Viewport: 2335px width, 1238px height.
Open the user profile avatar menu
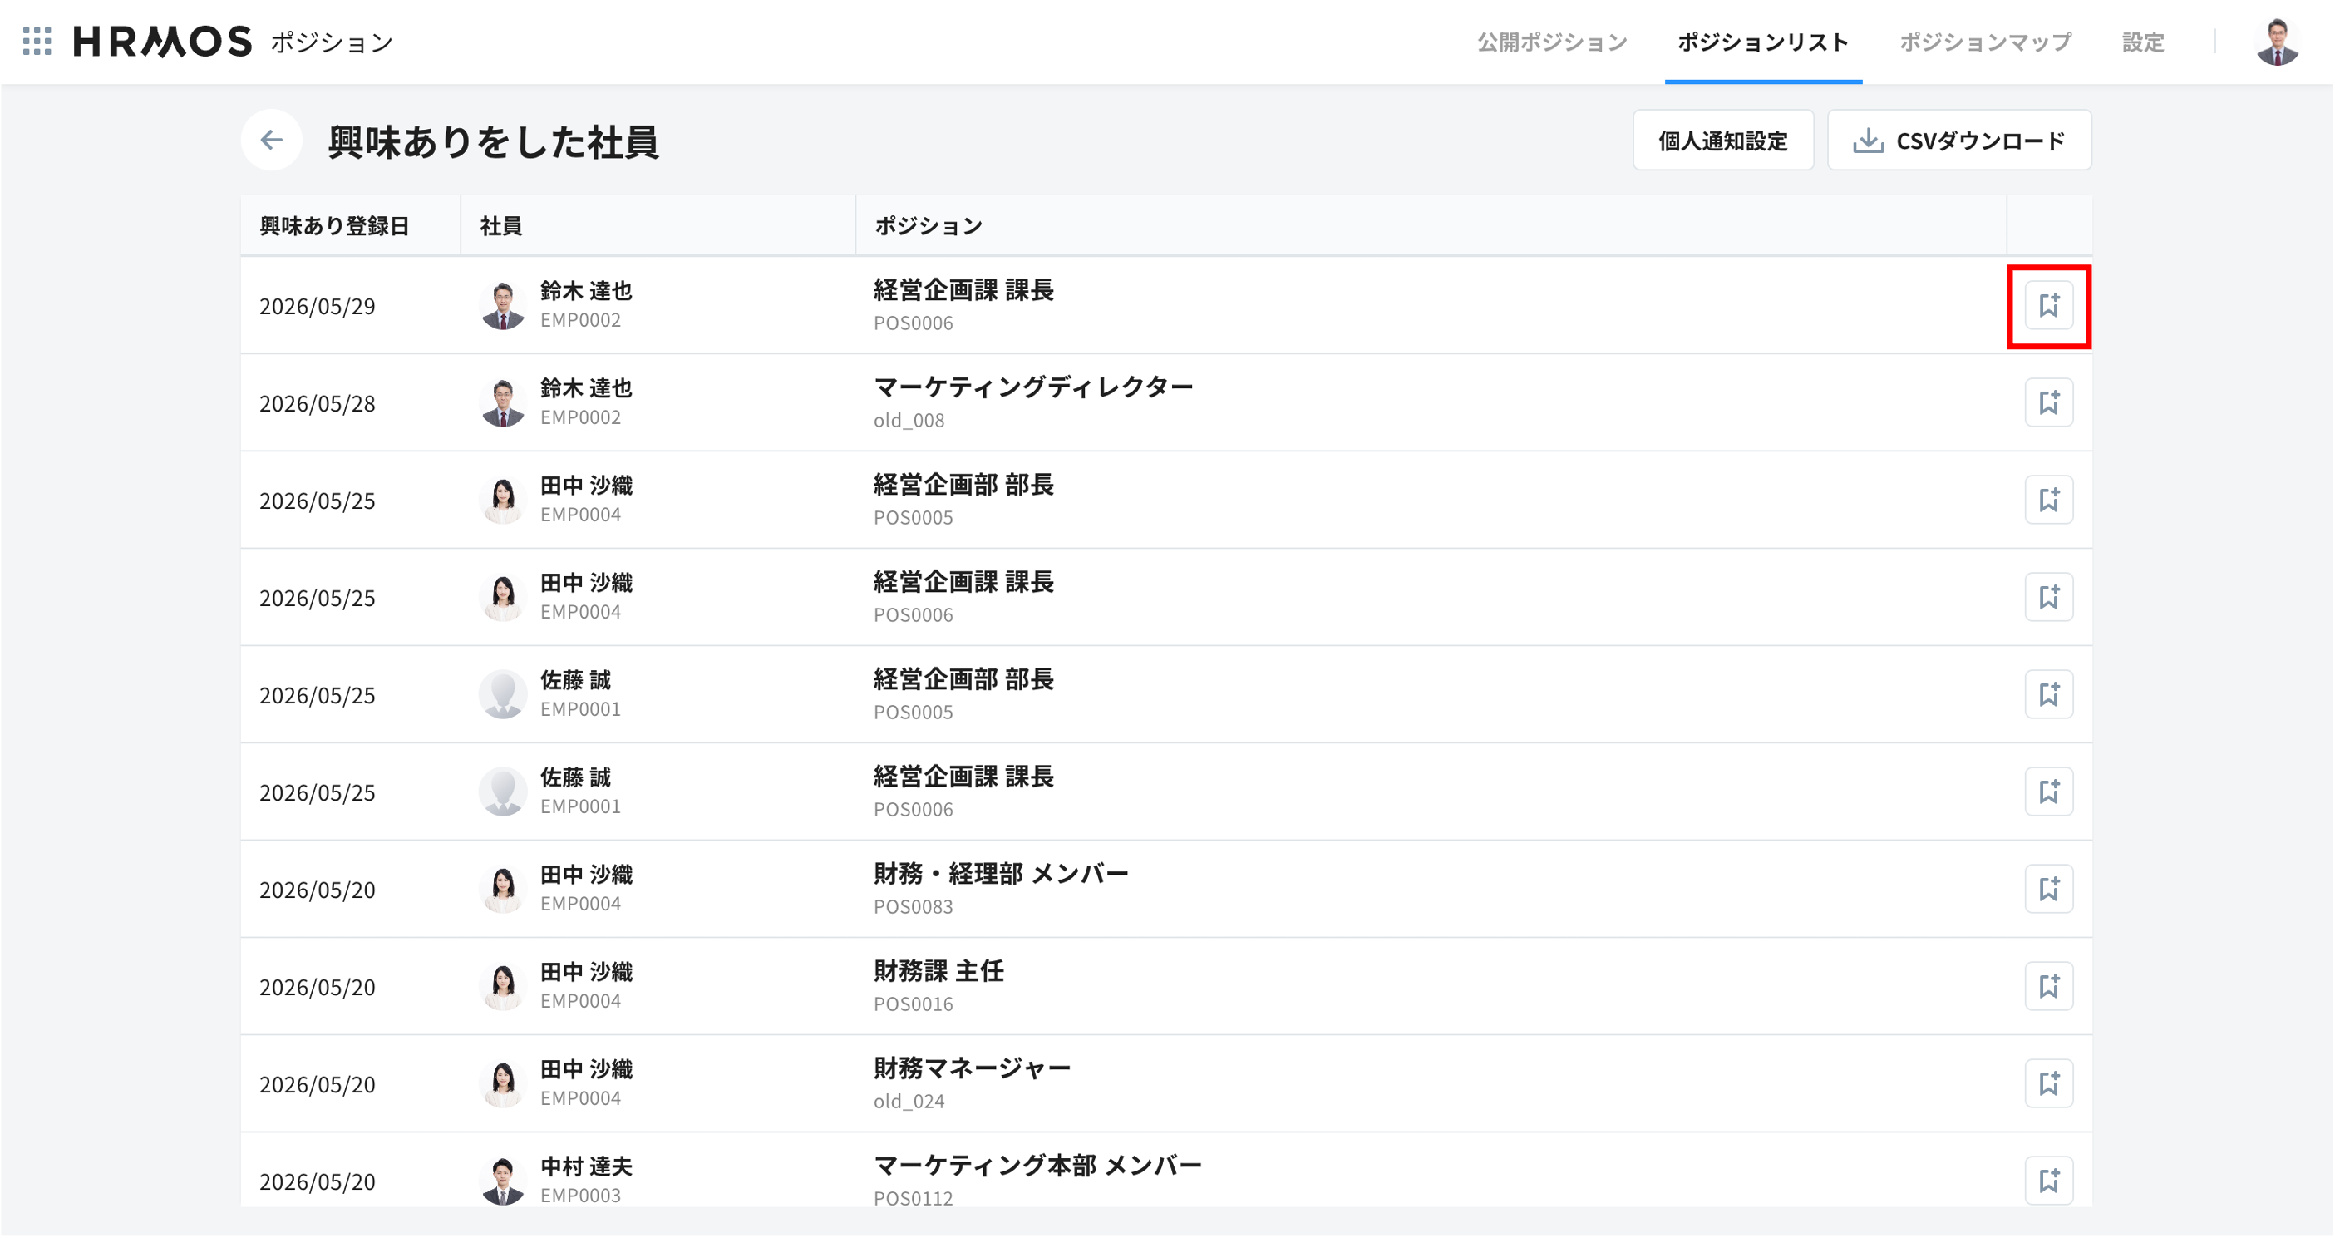pos(2276,42)
